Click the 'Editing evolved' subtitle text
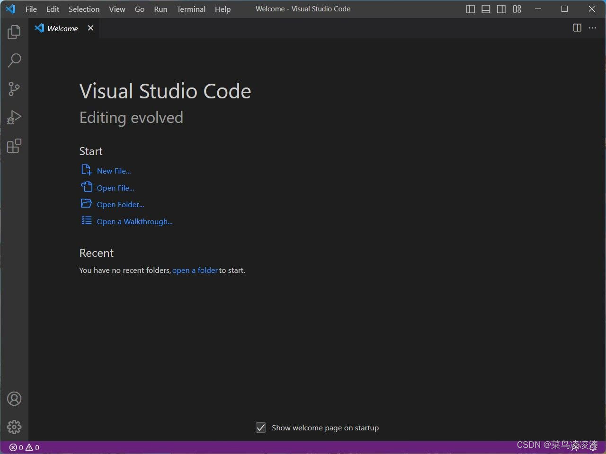Screen dimensions: 606x454 131,118
